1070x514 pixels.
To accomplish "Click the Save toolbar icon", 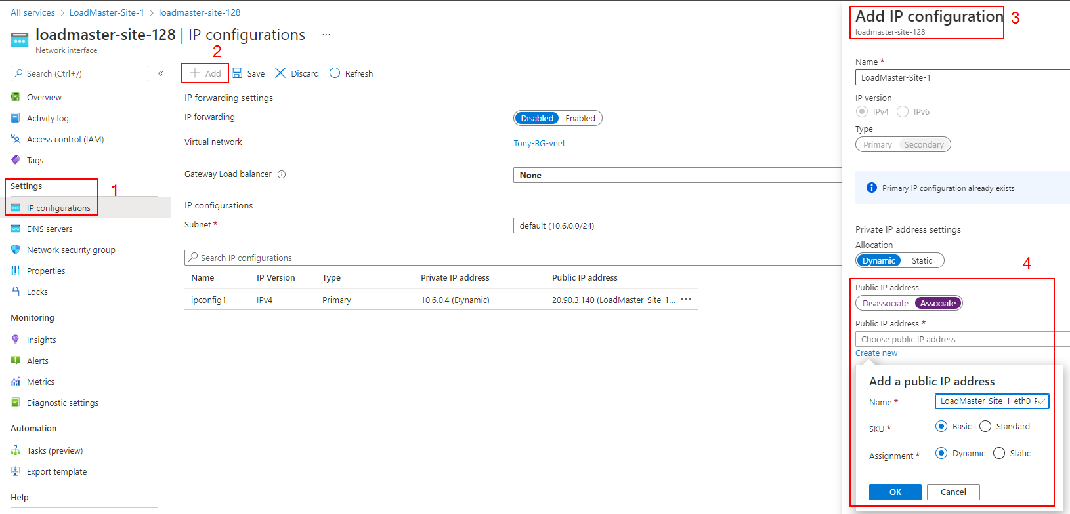I will tap(237, 73).
